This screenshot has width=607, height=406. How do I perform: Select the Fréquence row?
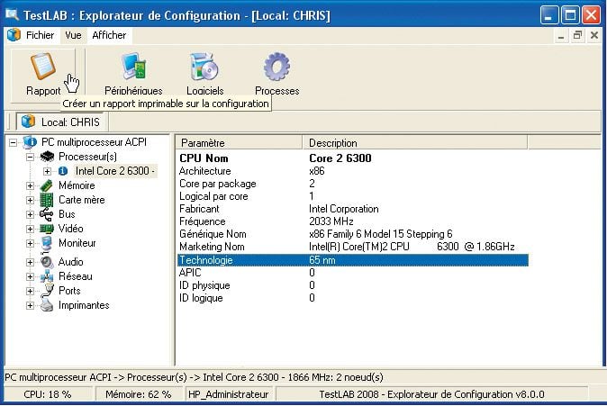tap(353, 221)
